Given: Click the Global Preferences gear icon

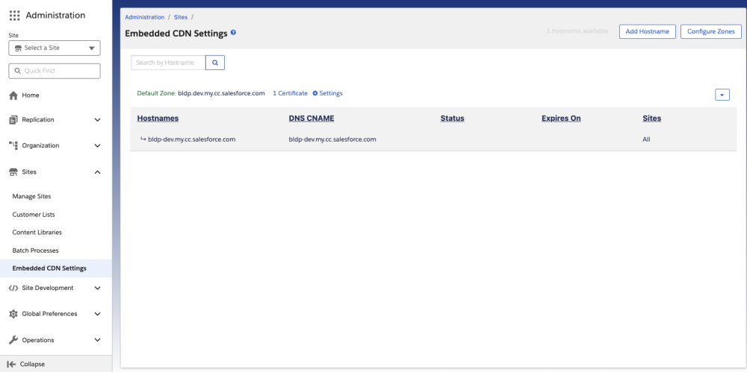Looking at the screenshot, I should (x=13, y=314).
